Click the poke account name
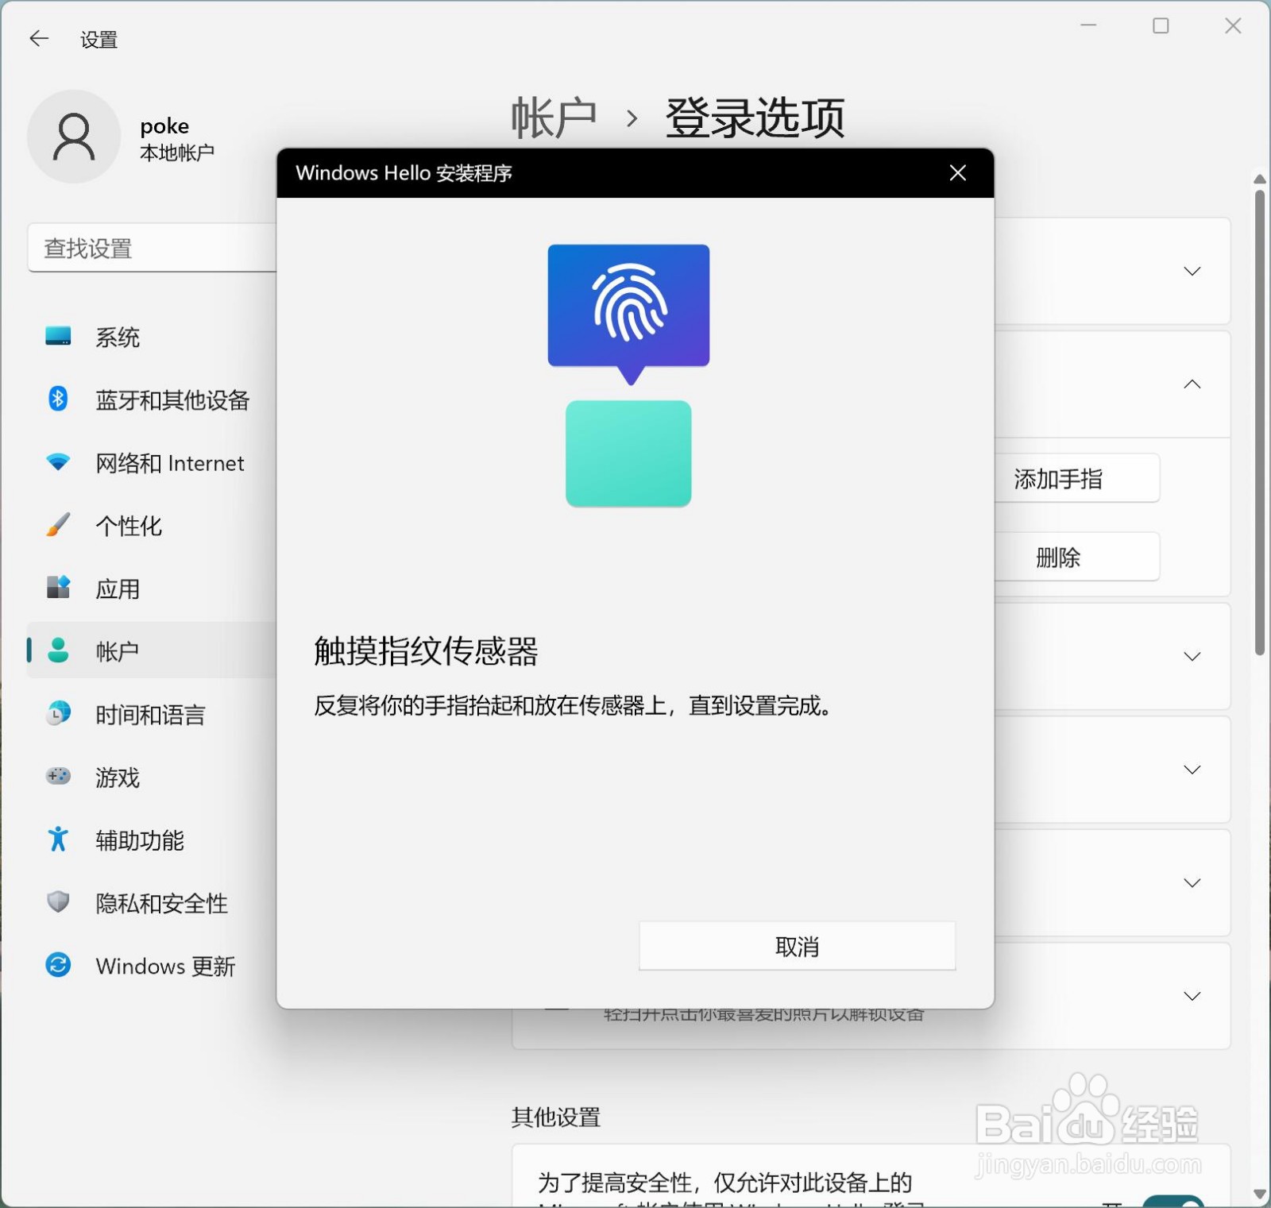1271x1208 pixels. [x=164, y=126]
